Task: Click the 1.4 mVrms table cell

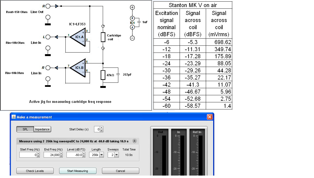Action: [x=219, y=106]
